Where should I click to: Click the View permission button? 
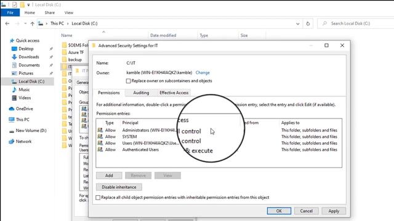(x=167, y=176)
